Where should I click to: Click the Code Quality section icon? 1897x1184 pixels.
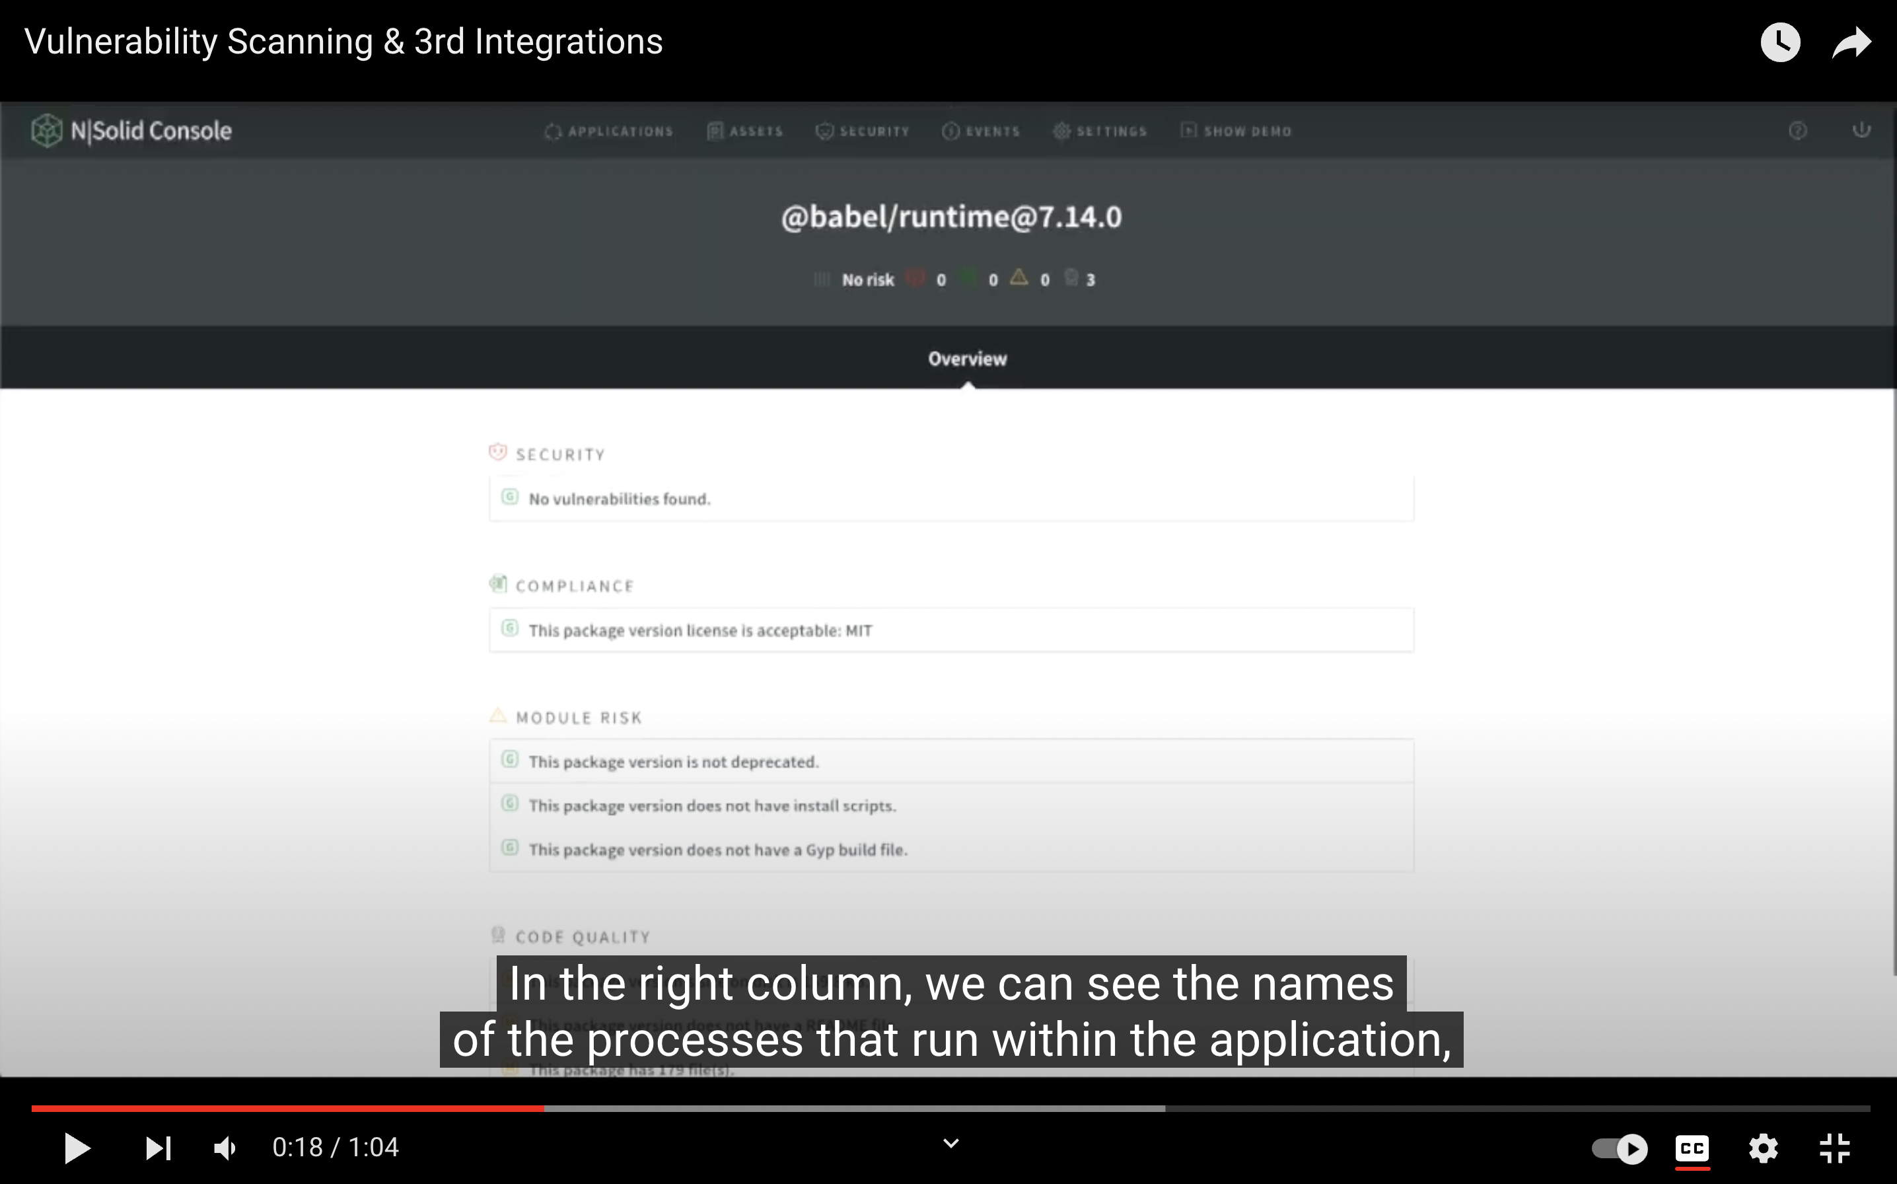pos(498,934)
